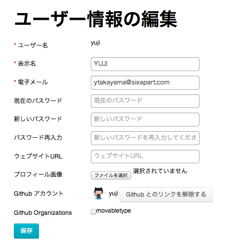Click the 電子メール email input field
251x246 pixels.
coord(145,83)
